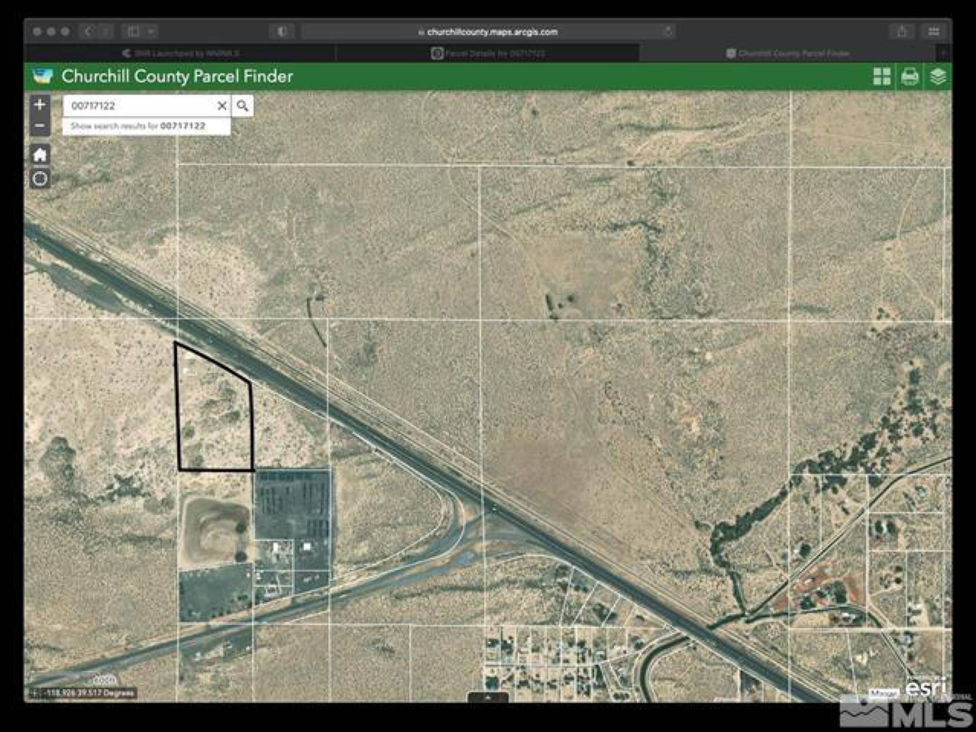Clear the parcel search text

pyautogui.click(x=222, y=106)
